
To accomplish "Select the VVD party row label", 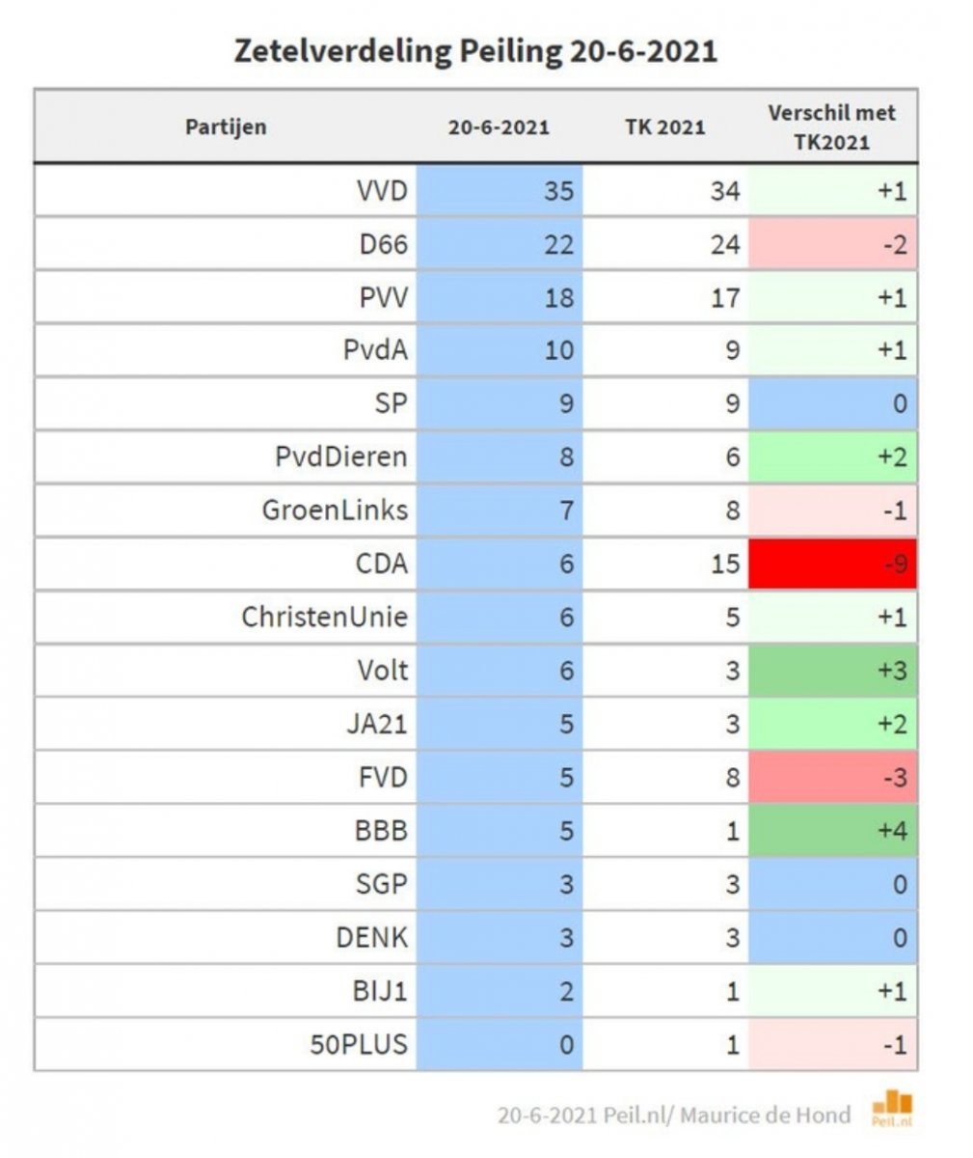I will click(x=382, y=190).
